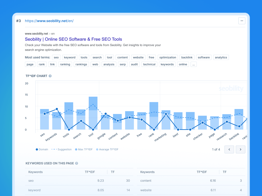The width and height of the screenshot is (262, 196).
Task: Select the 'seo' term tag
Action: pos(56,57)
